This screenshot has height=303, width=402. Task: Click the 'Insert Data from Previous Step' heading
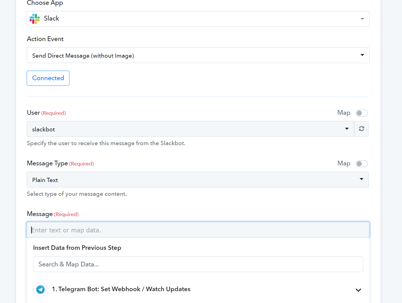[77, 248]
